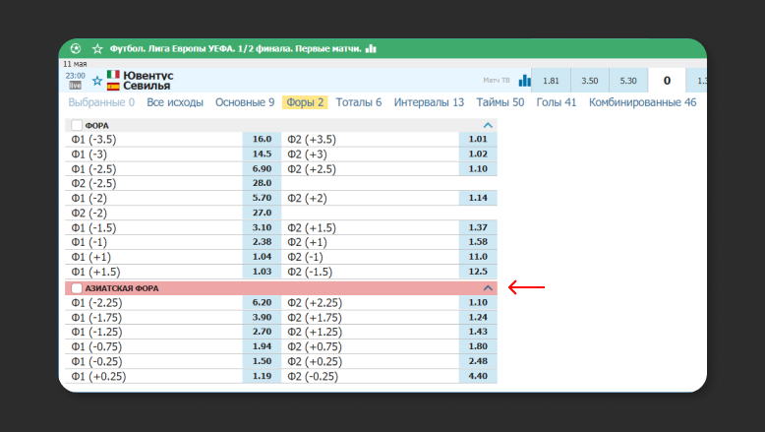Collapse the АЗИАТСКАЯ ФОРА section chevron
Viewport: 765px width, 432px height.
(488, 288)
